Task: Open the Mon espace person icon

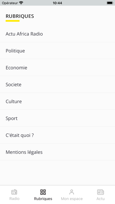Action: pyautogui.click(x=72, y=192)
